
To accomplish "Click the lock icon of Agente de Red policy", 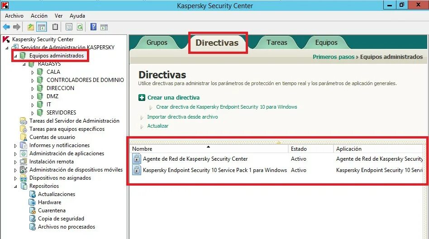I will [x=137, y=159].
